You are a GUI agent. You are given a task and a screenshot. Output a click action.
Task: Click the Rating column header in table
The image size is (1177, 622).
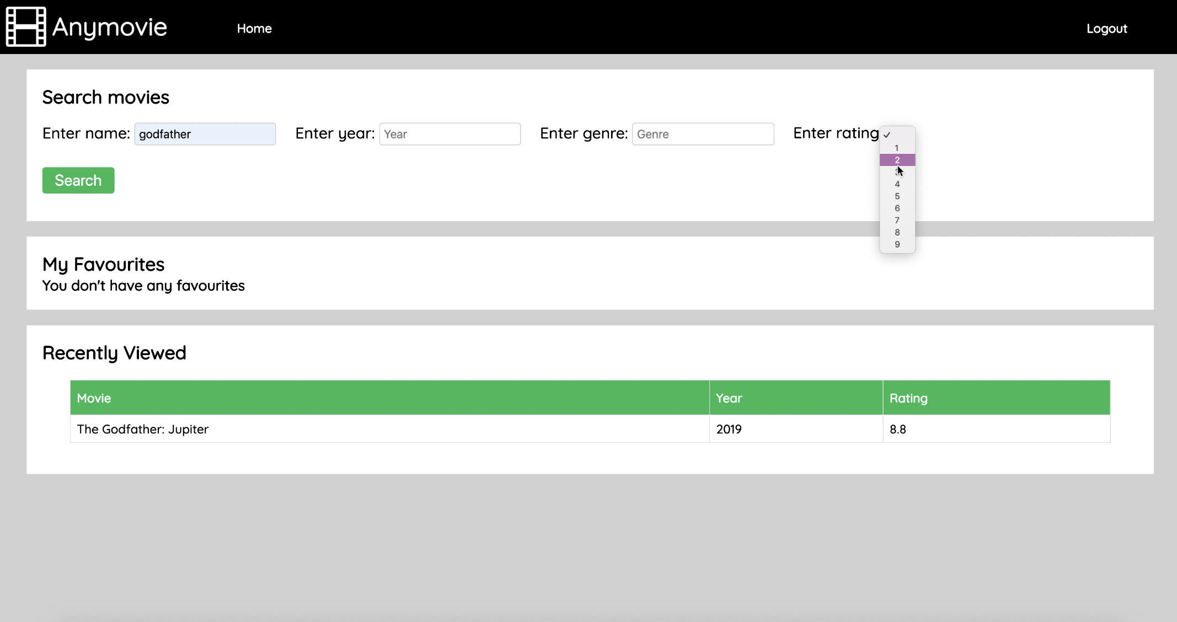pyautogui.click(x=908, y=398)
